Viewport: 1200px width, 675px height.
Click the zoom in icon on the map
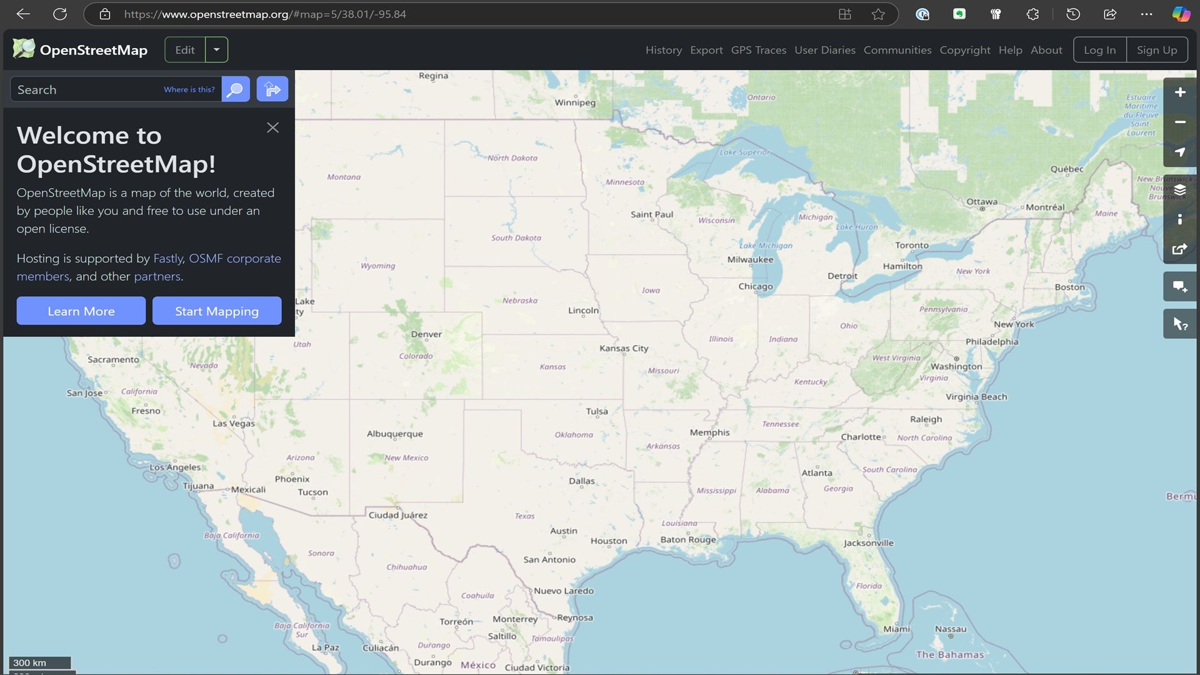point(1180,92)
